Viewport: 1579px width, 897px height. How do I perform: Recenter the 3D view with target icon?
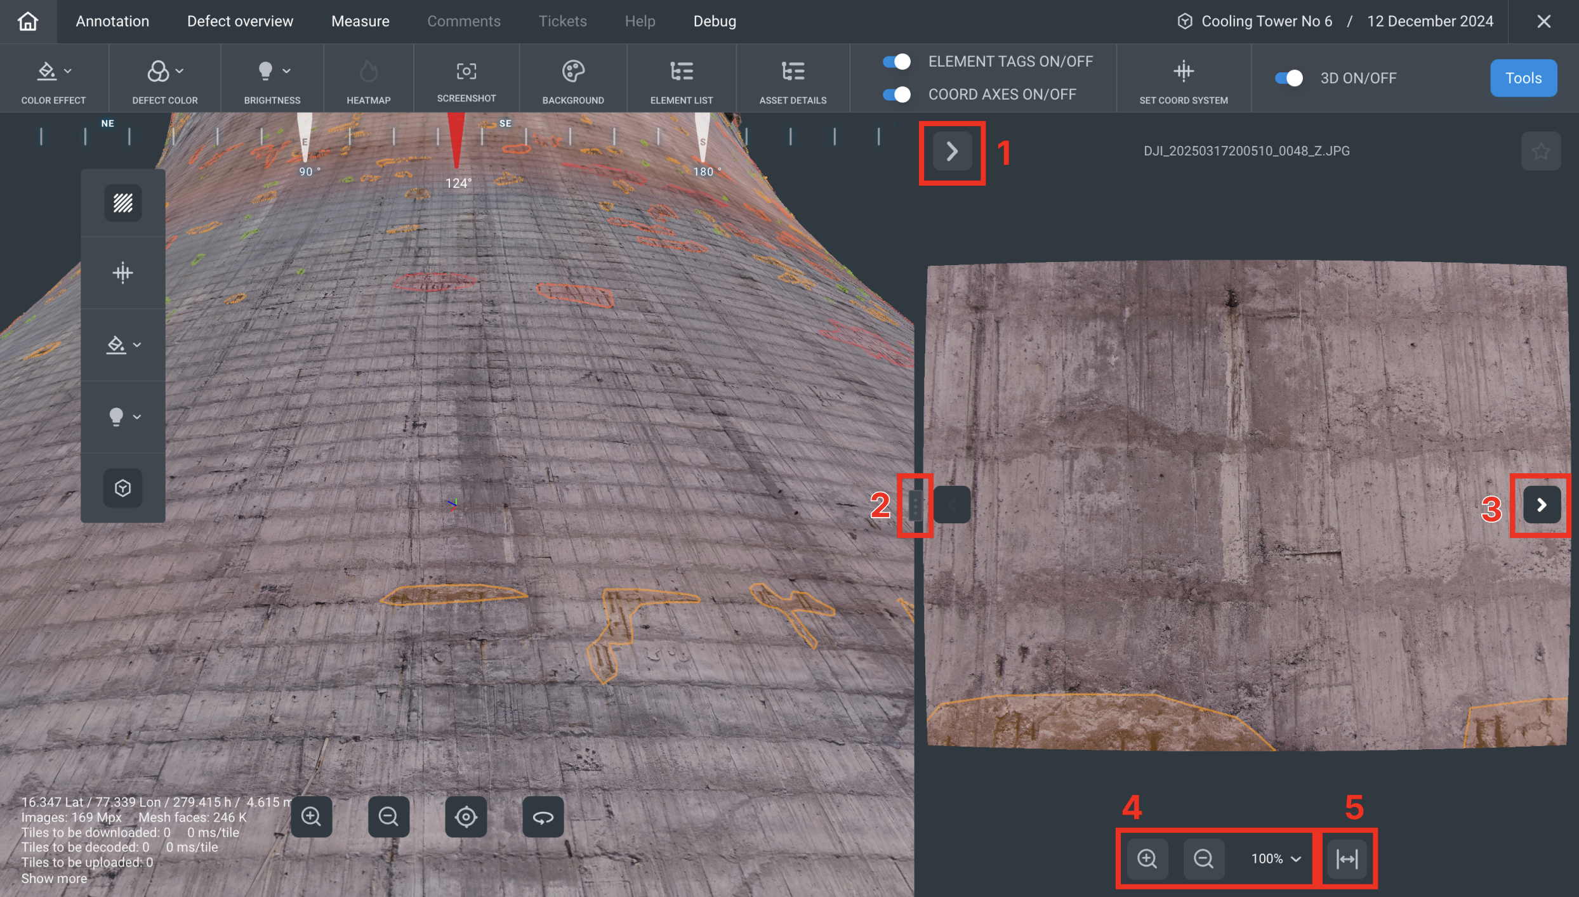[x=466, y=817]
